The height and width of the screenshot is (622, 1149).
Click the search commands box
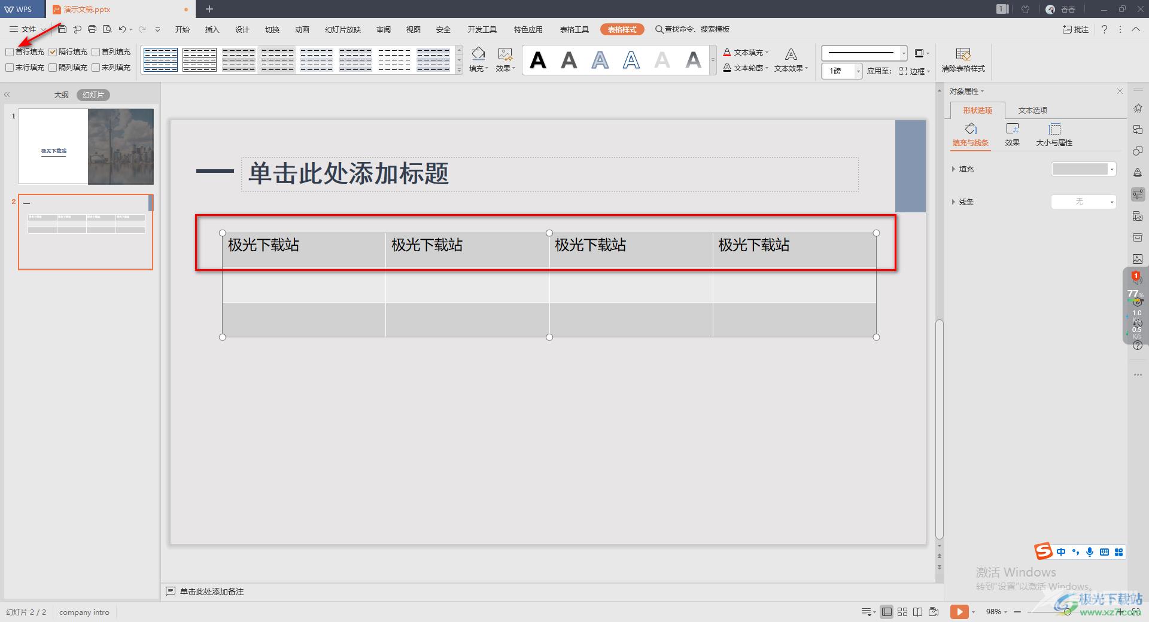(692, 29)
